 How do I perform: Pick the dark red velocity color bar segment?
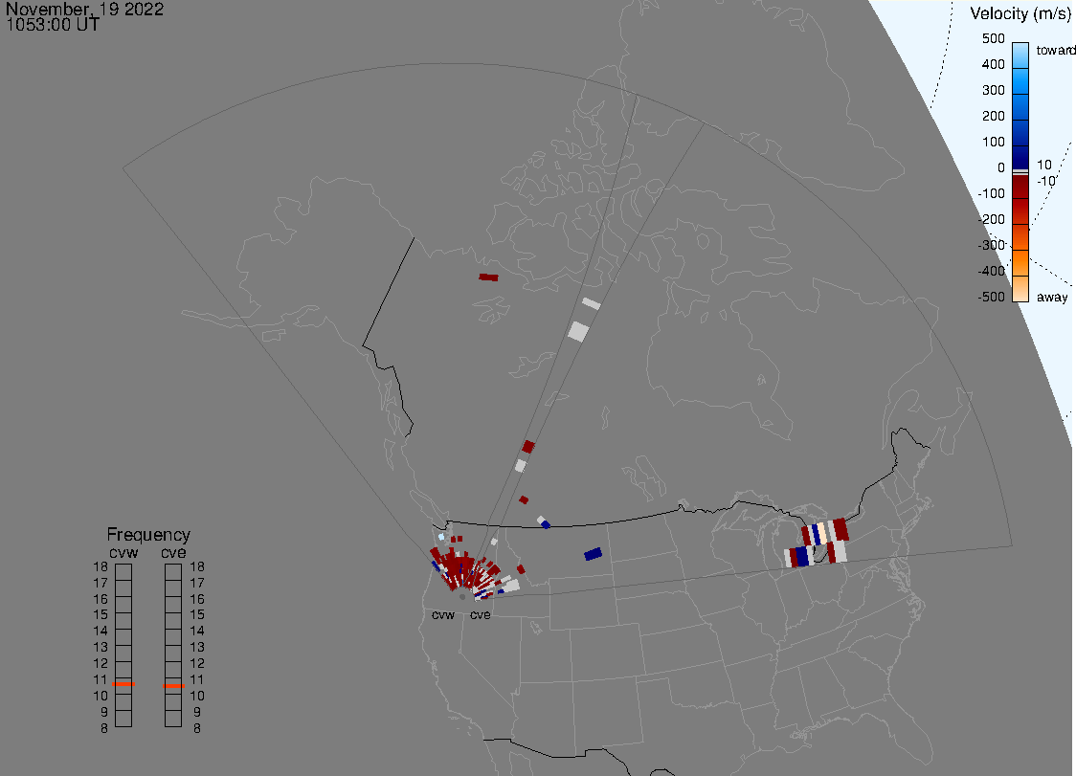(1020, 199)
